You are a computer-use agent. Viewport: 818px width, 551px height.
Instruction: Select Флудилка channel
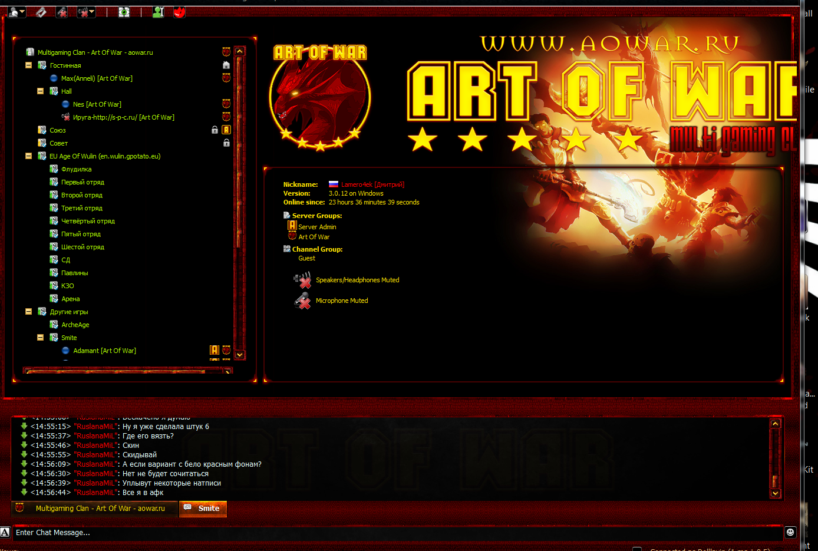coord(76,169)
